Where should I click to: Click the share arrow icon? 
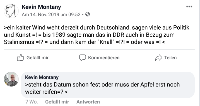[158, 58]
